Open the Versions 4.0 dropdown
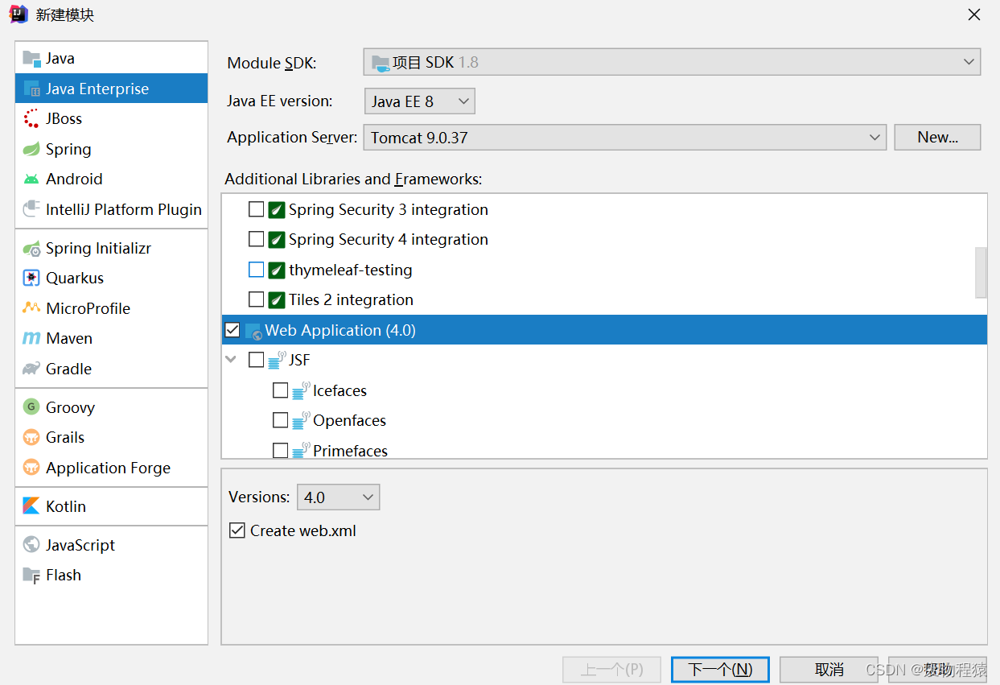The height and width of the screenshot is (685, 1000). point(338,497)
